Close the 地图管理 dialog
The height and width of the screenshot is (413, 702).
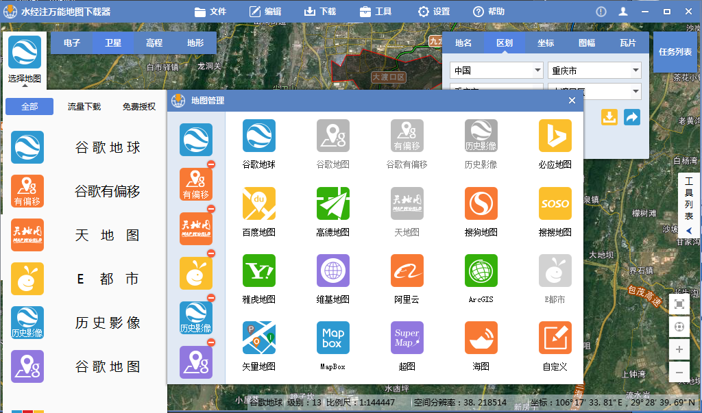[x=572, y=101]
